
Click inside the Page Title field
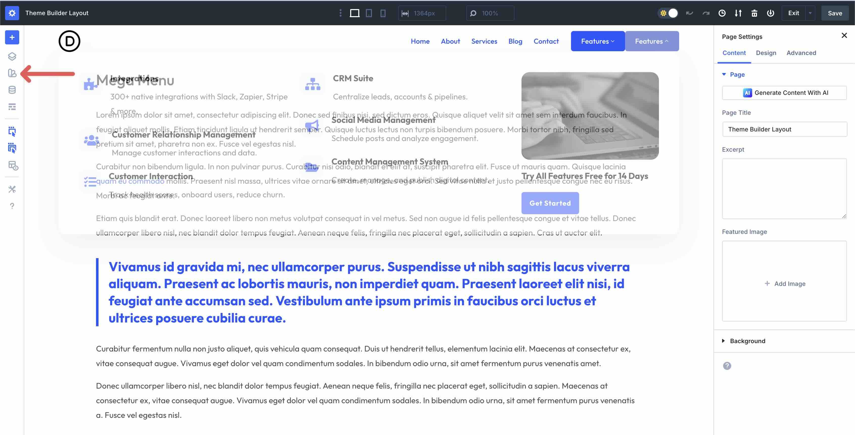(785, 129)
